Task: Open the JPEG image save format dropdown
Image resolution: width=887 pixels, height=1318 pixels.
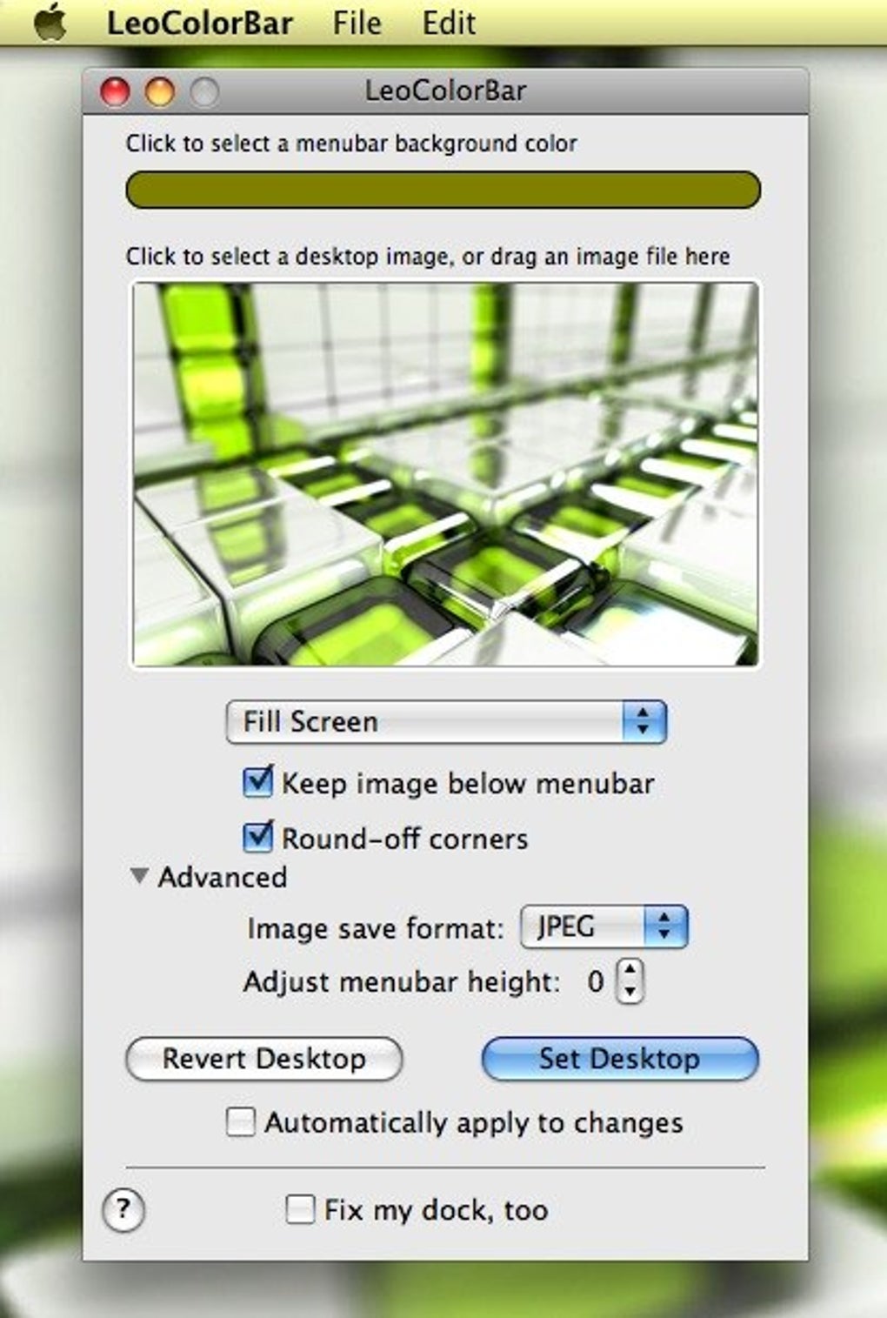Action: point(604,927)
